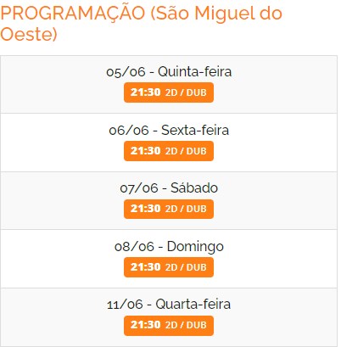This screenshot has width=341, height=347.
Task: Select the 21:30 session for 05/06 Quinta-feira
Action: click(x=169, y=92)
